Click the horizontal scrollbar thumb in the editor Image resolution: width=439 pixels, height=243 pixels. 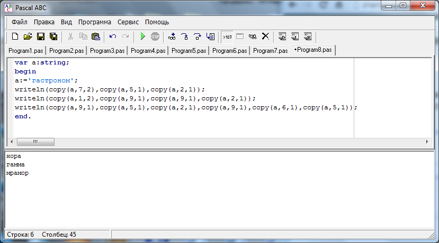coord(35,142)
